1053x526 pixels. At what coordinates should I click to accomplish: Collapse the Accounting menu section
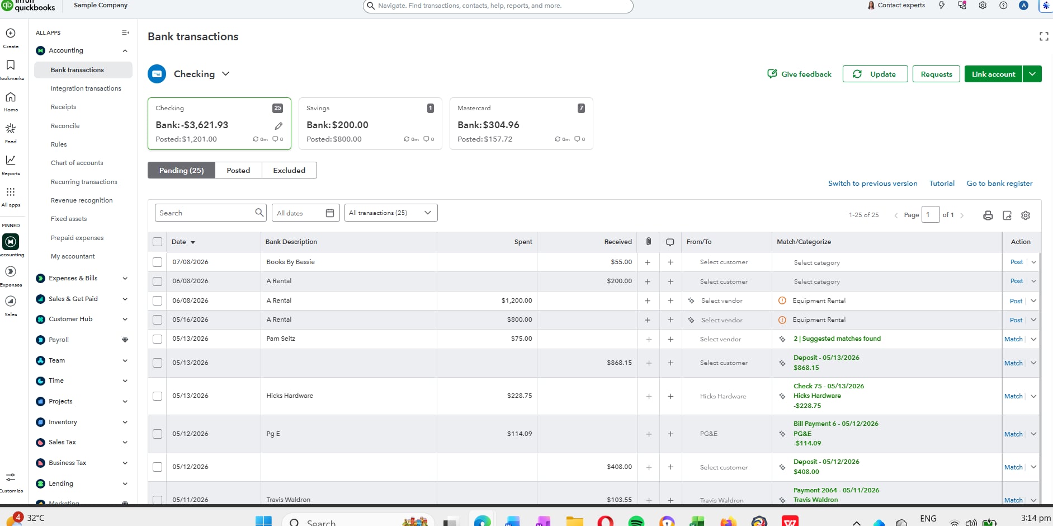pyautogui.click(x=125, y=51)
